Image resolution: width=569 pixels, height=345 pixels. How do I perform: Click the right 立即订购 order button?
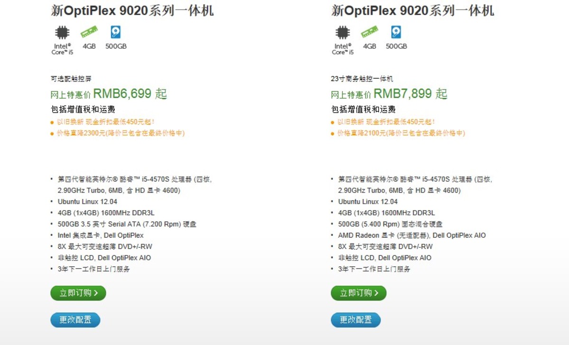(x=359, y=293)
